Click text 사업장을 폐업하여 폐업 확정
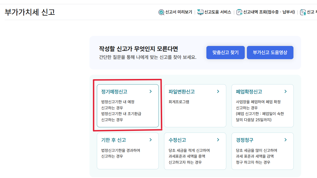Viewport: 317px width, 178px height. click(x=258, y=102)
